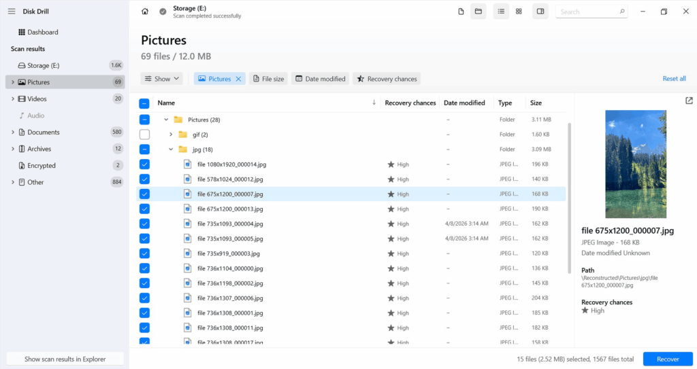This screenshot has height=369, width=697.
Task: Select the list view icon
Action: tap(501, 12)
